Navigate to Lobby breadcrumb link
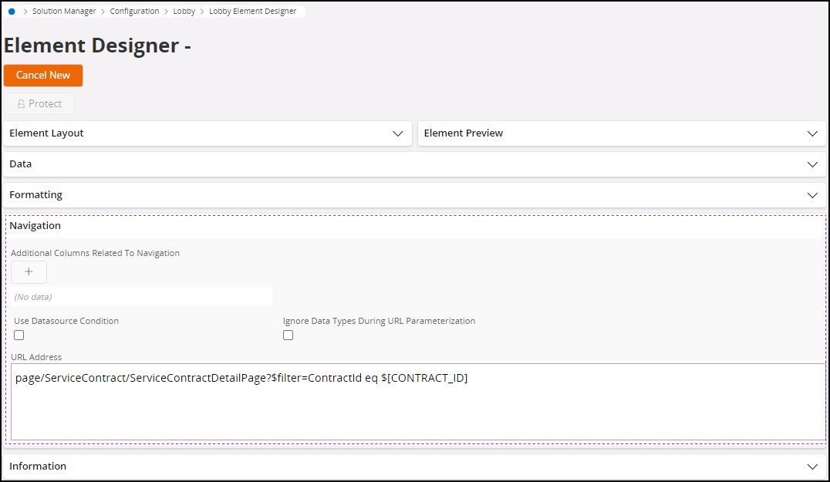830x482 pixels. click(x=184, y=12)
